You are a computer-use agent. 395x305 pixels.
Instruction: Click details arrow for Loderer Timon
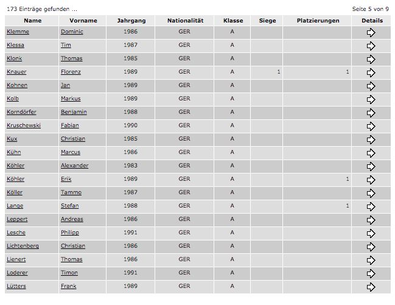(371, 273)
